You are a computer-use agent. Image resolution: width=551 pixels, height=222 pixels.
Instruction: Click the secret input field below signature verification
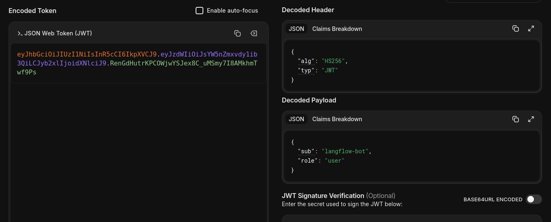[x=412, y=218]
